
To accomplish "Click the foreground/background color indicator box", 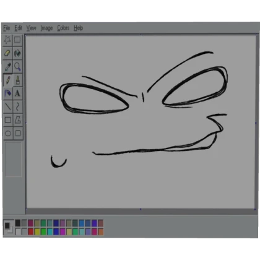I will pyautogui.click(x=8, y=227).
